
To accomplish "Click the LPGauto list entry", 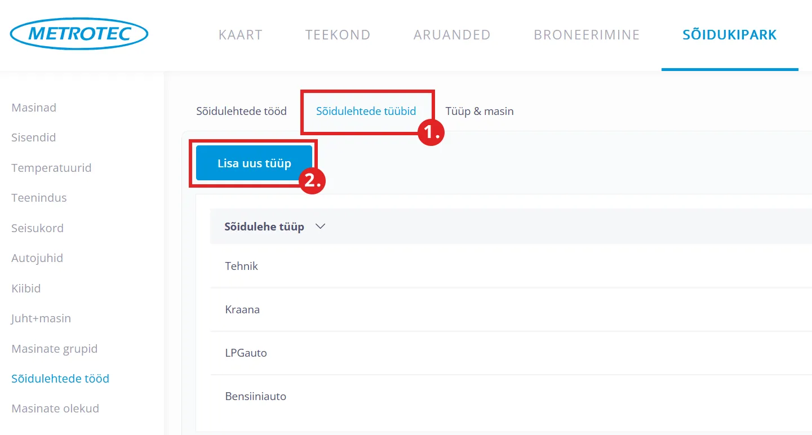I will click(246, 353).
